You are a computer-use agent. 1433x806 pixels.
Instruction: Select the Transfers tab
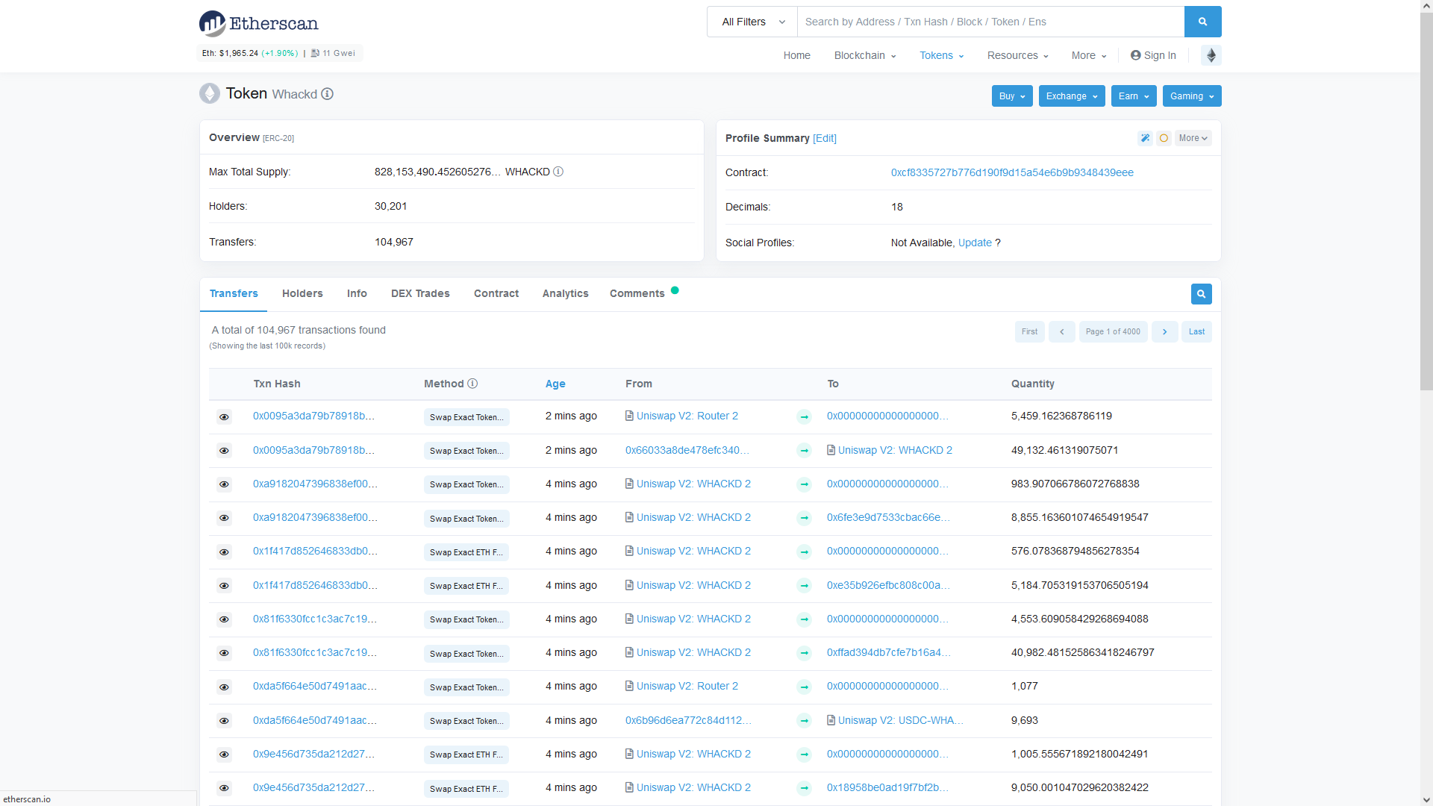[x=234, y=293]
